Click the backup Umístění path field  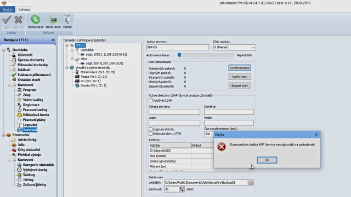(206, 183)
